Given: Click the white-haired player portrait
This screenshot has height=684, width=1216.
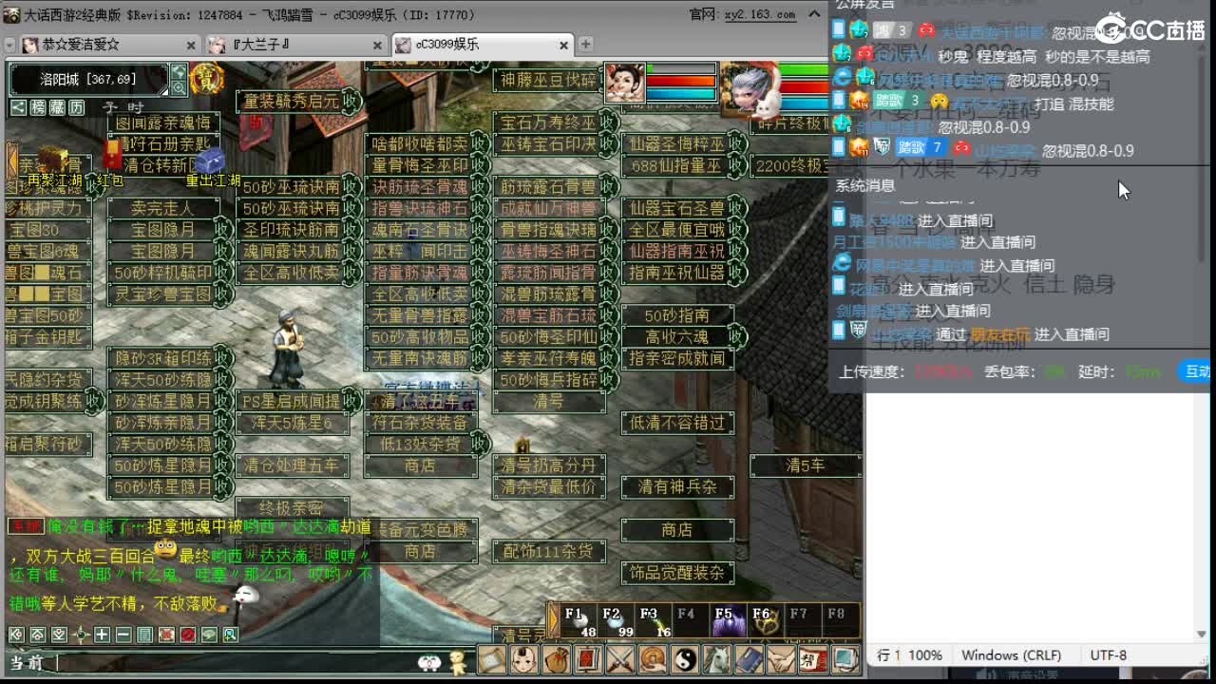Looking at the screenshot, I should [x=750, y=90].
